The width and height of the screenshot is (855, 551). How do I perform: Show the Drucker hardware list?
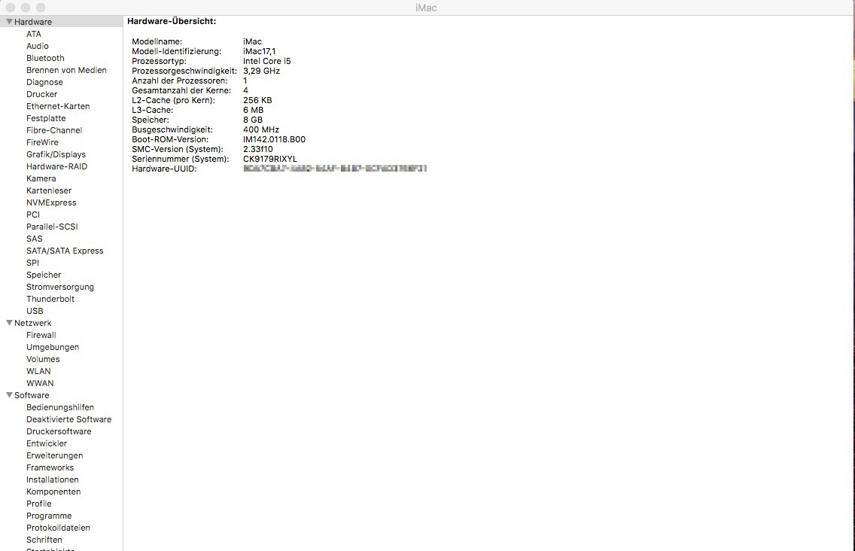pos(41,94)
